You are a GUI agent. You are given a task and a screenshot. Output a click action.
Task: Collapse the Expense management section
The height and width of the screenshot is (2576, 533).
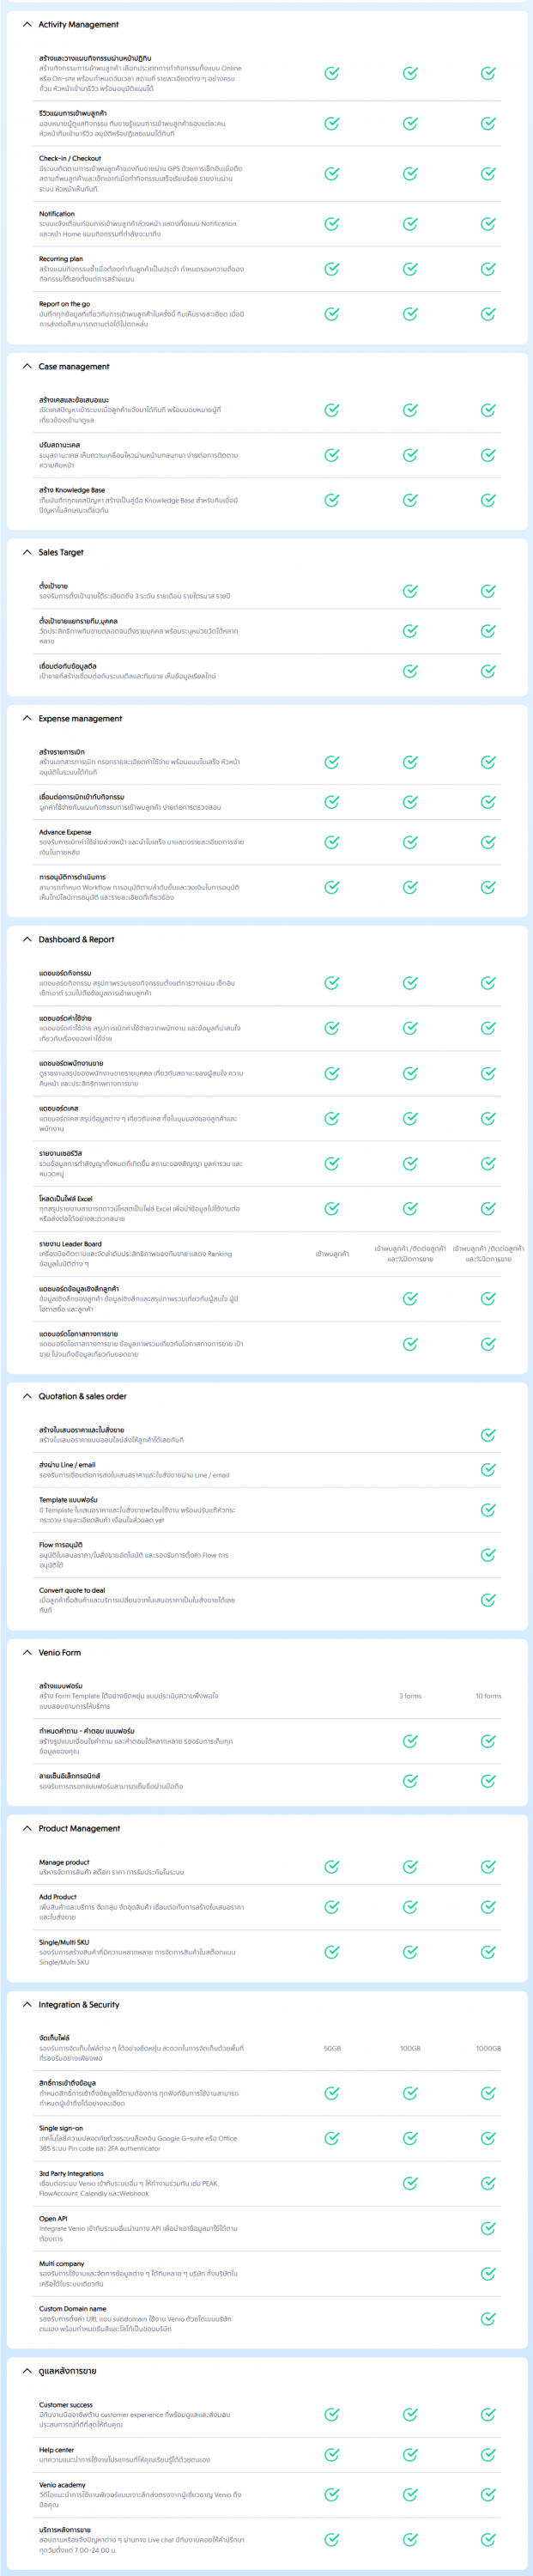27,718
